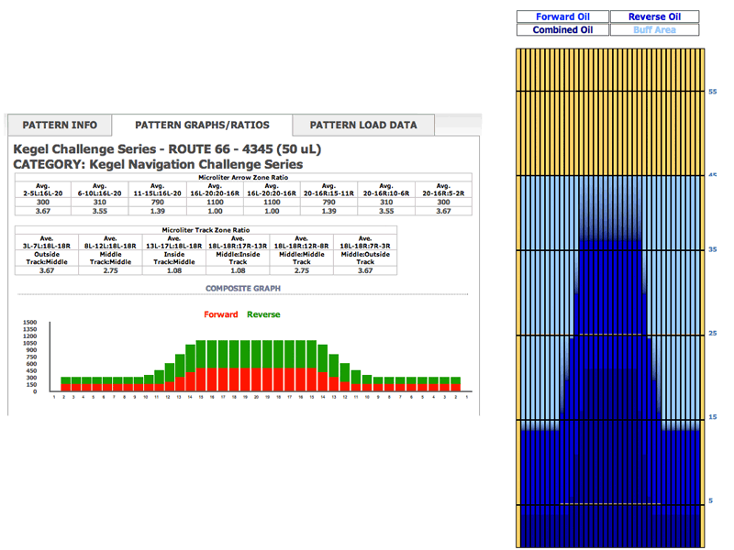Click the 310 value under 'Avg. 6-10L:16L-20'

pos(100,202)
